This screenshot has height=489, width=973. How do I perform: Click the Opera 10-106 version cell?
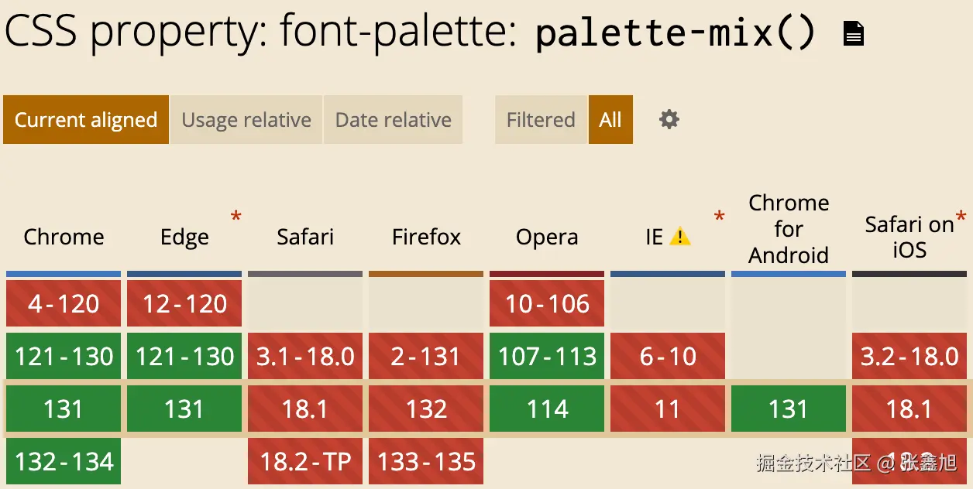pos(547,303)
